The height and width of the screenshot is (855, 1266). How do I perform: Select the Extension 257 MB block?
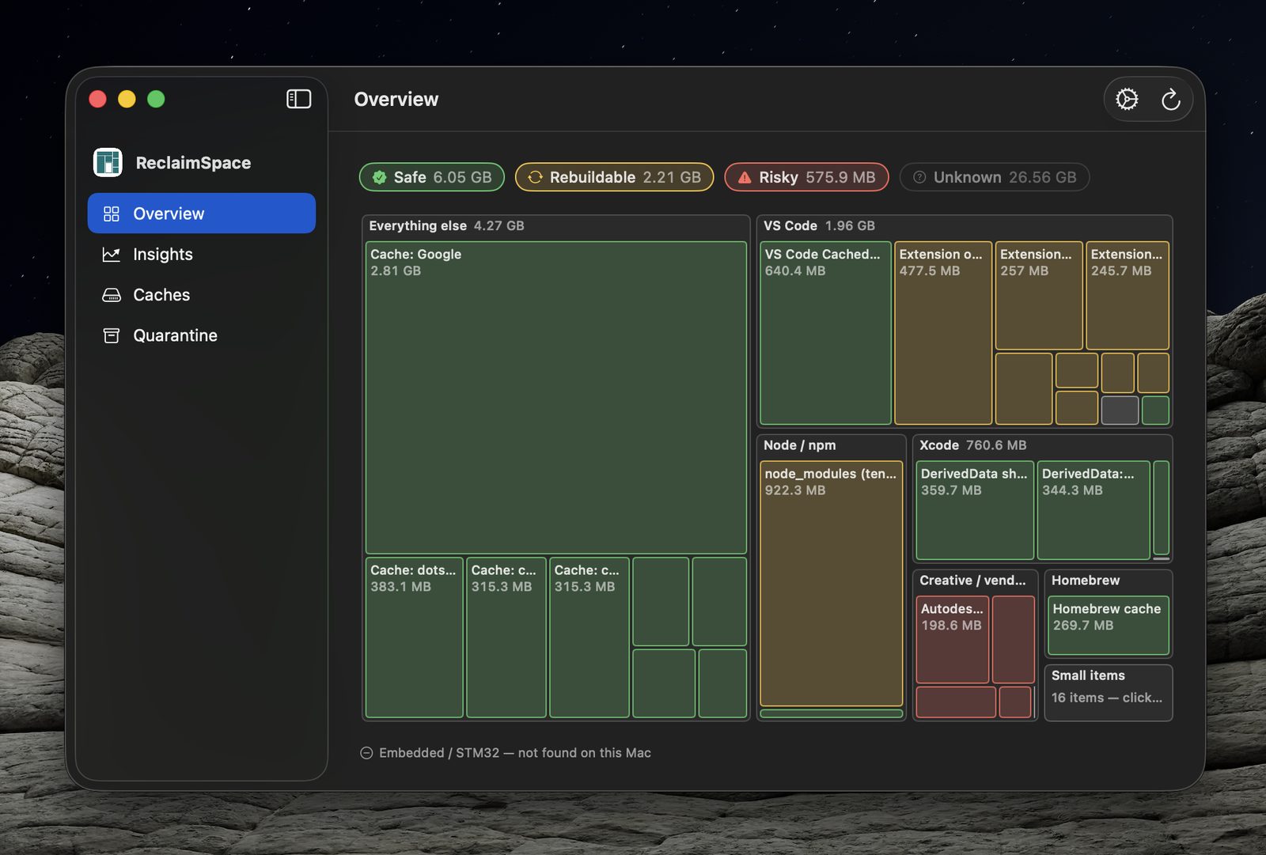[x=1039, y=296]
